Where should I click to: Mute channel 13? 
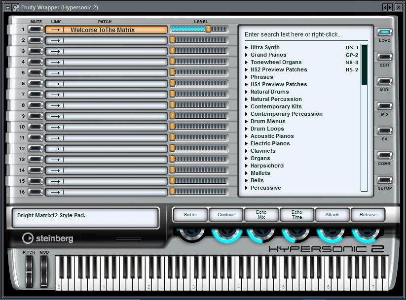click(36, 159)
